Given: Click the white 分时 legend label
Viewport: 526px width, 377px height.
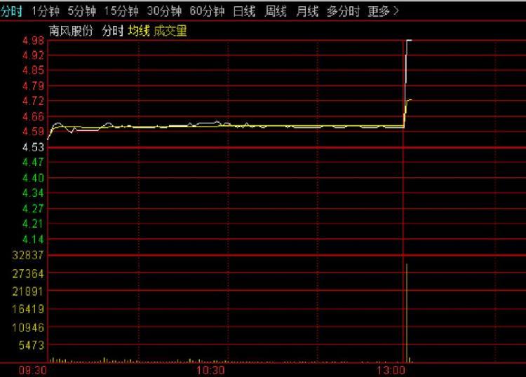Looking at the screenshot, I should coord(113,31).
